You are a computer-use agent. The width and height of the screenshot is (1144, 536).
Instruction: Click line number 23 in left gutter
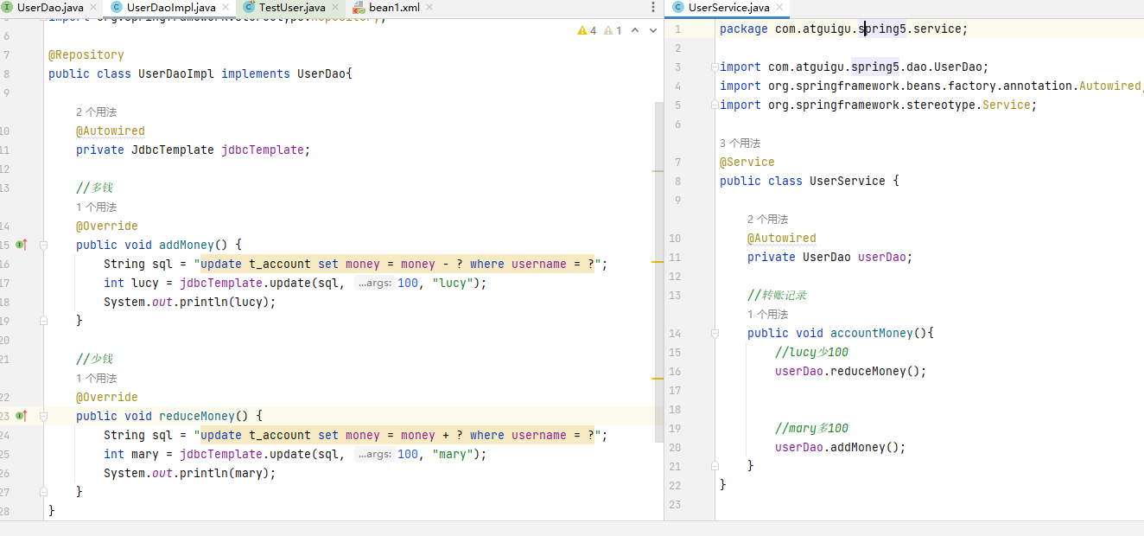[5, 416]
